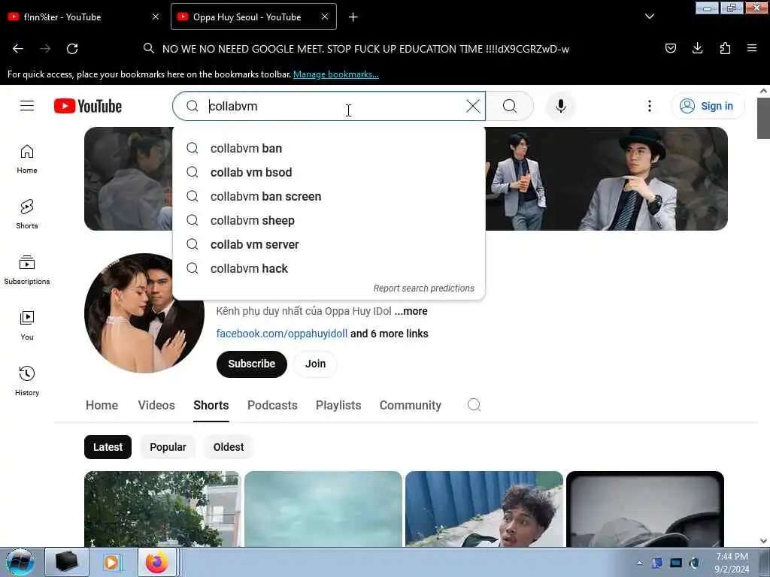Open the channel Videos tab
The width and height of the screenshot is (770, 577).
tap(156, 405)
